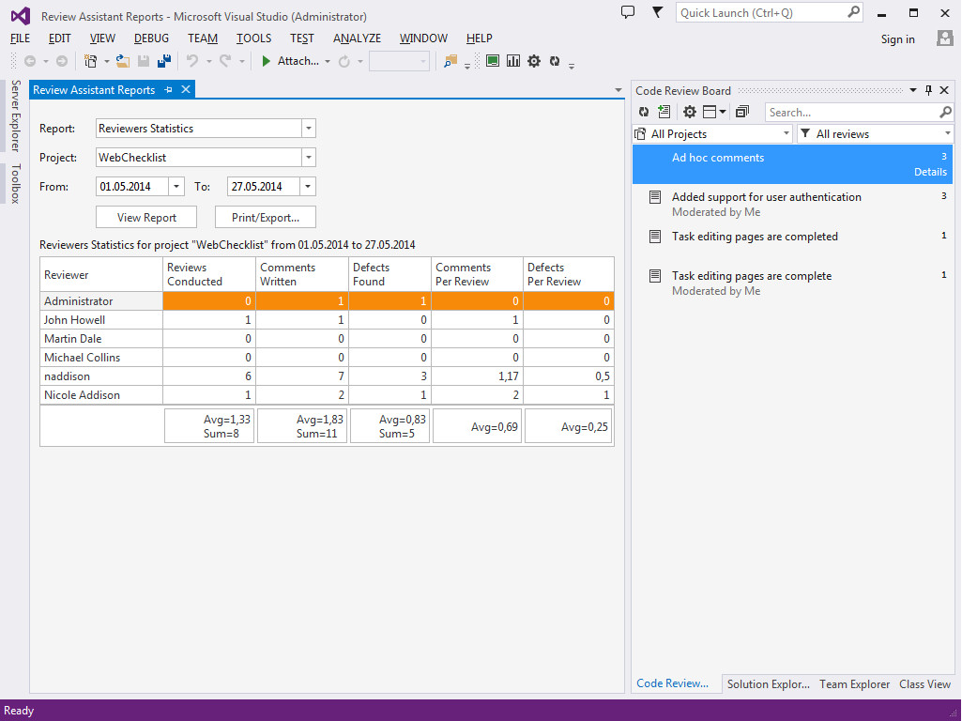Close the Code Review Board panel
Screen dimensions: 962x721
[x=944, y=90]
